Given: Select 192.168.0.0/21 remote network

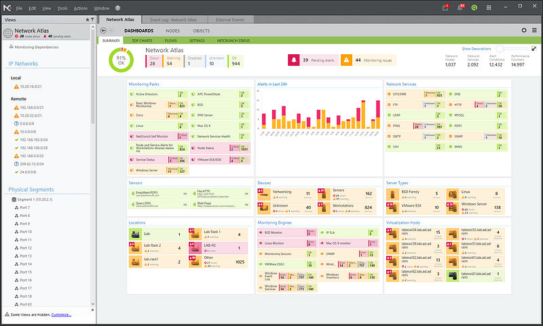Looking at the screenshot, I should [31, 108].
